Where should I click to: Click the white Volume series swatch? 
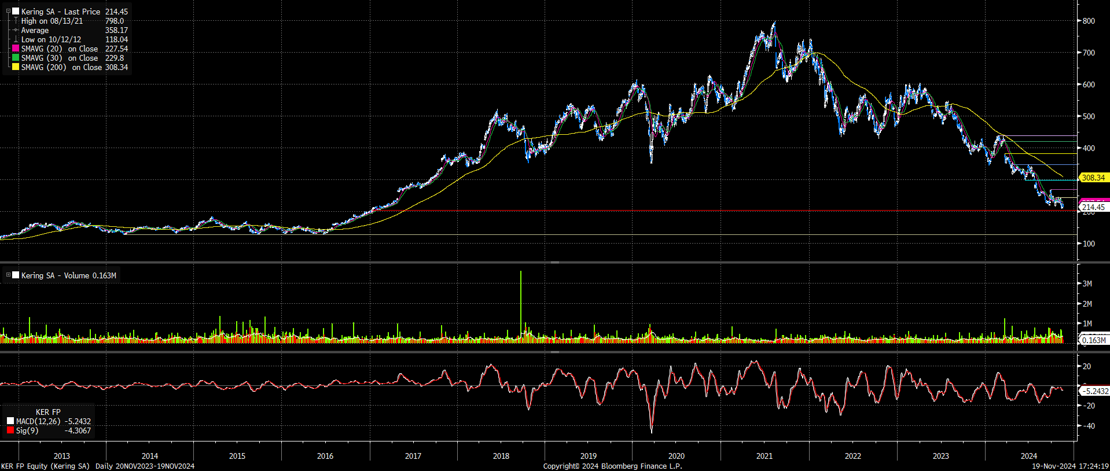[x=16, y=275]
